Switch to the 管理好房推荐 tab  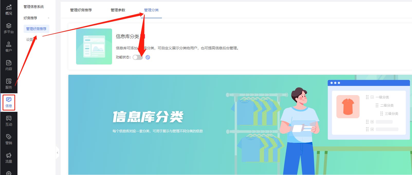pyautogui.click(x=81, y=10)
